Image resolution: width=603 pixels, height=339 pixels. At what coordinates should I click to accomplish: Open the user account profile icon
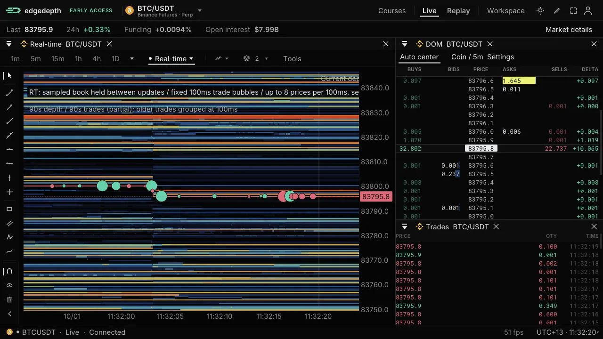(x=588, y=10)
